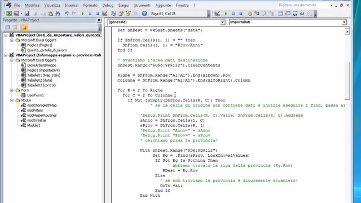Screen dimensions: 361x203
Task: Click View Code icon in Project panel
Action: coord(7,28)
